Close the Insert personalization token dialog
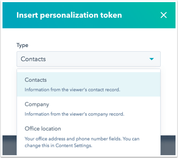 click(164, 15)
